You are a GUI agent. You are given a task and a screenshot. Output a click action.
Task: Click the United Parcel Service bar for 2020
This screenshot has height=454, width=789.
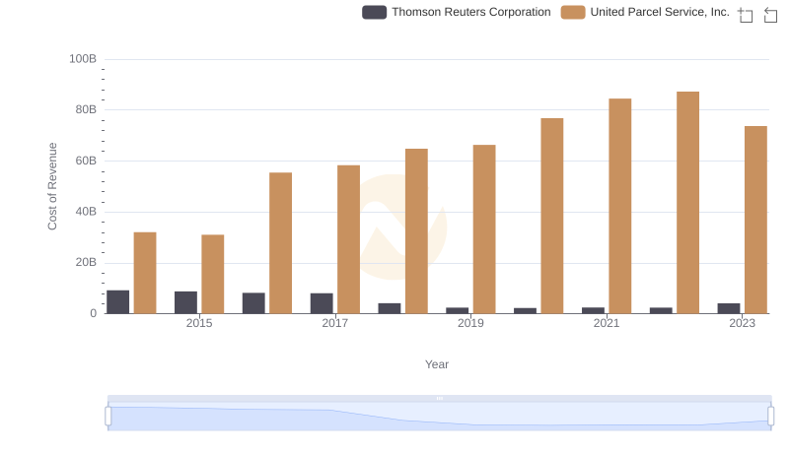coord(552,216)
